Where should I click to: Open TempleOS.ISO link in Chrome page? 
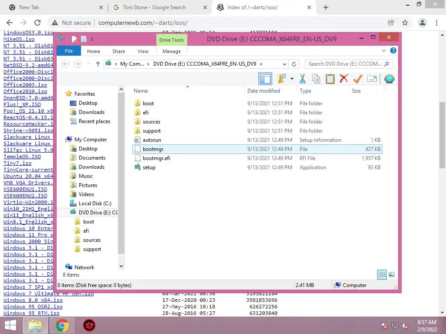[x=22, y=157]
